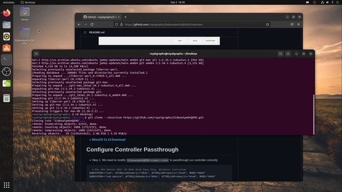Open Ubuntu Software from the dock

tap(6, 48)
